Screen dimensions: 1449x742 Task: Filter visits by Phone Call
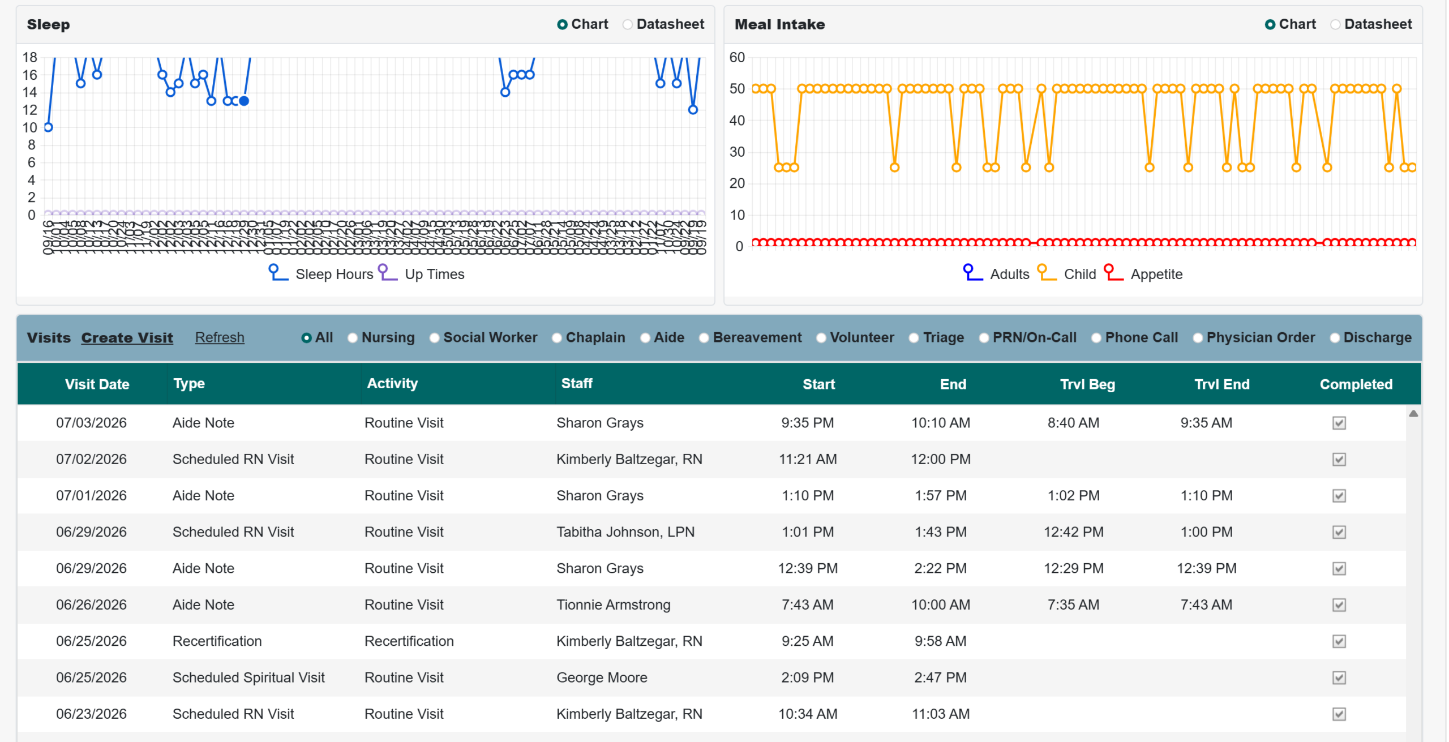(1096, 338)
